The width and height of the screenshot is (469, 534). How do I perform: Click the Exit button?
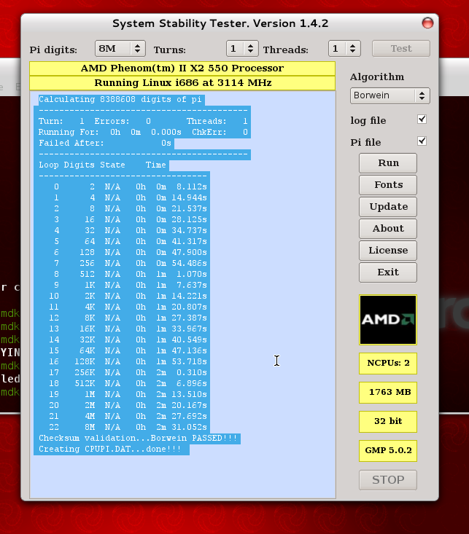388,272
